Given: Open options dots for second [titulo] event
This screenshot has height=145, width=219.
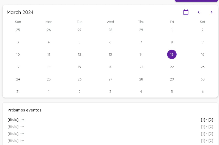Looking at the screenshot, I should [22, 127].
